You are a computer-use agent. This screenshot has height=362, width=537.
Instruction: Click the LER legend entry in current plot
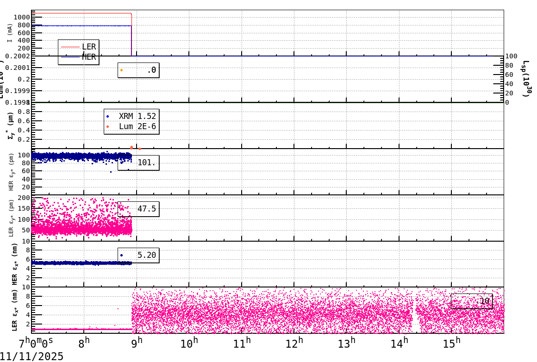coord(79,47)
